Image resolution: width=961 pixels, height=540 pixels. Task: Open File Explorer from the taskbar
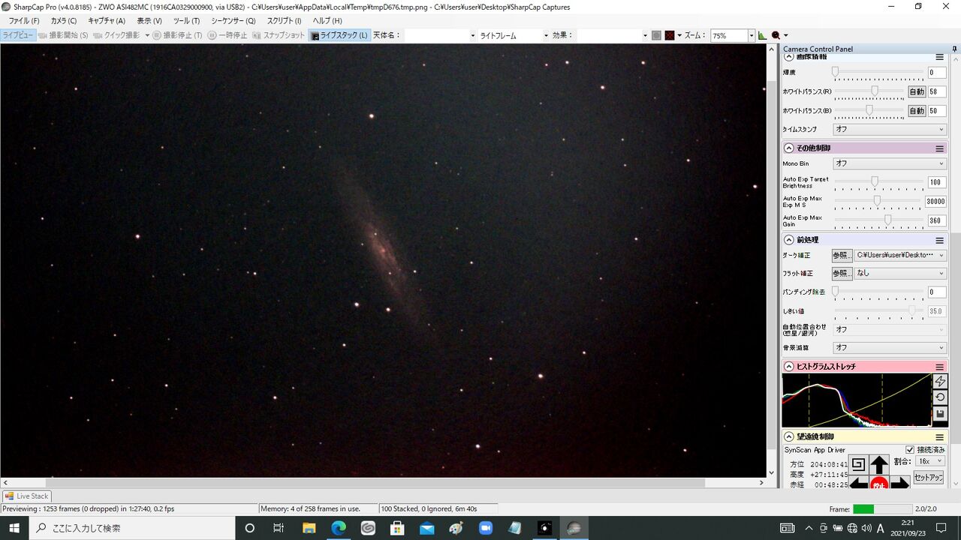pos(309,528)
